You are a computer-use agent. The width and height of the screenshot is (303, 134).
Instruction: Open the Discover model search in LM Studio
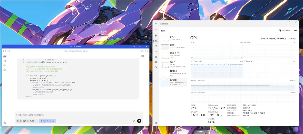(x=5, y=70)
